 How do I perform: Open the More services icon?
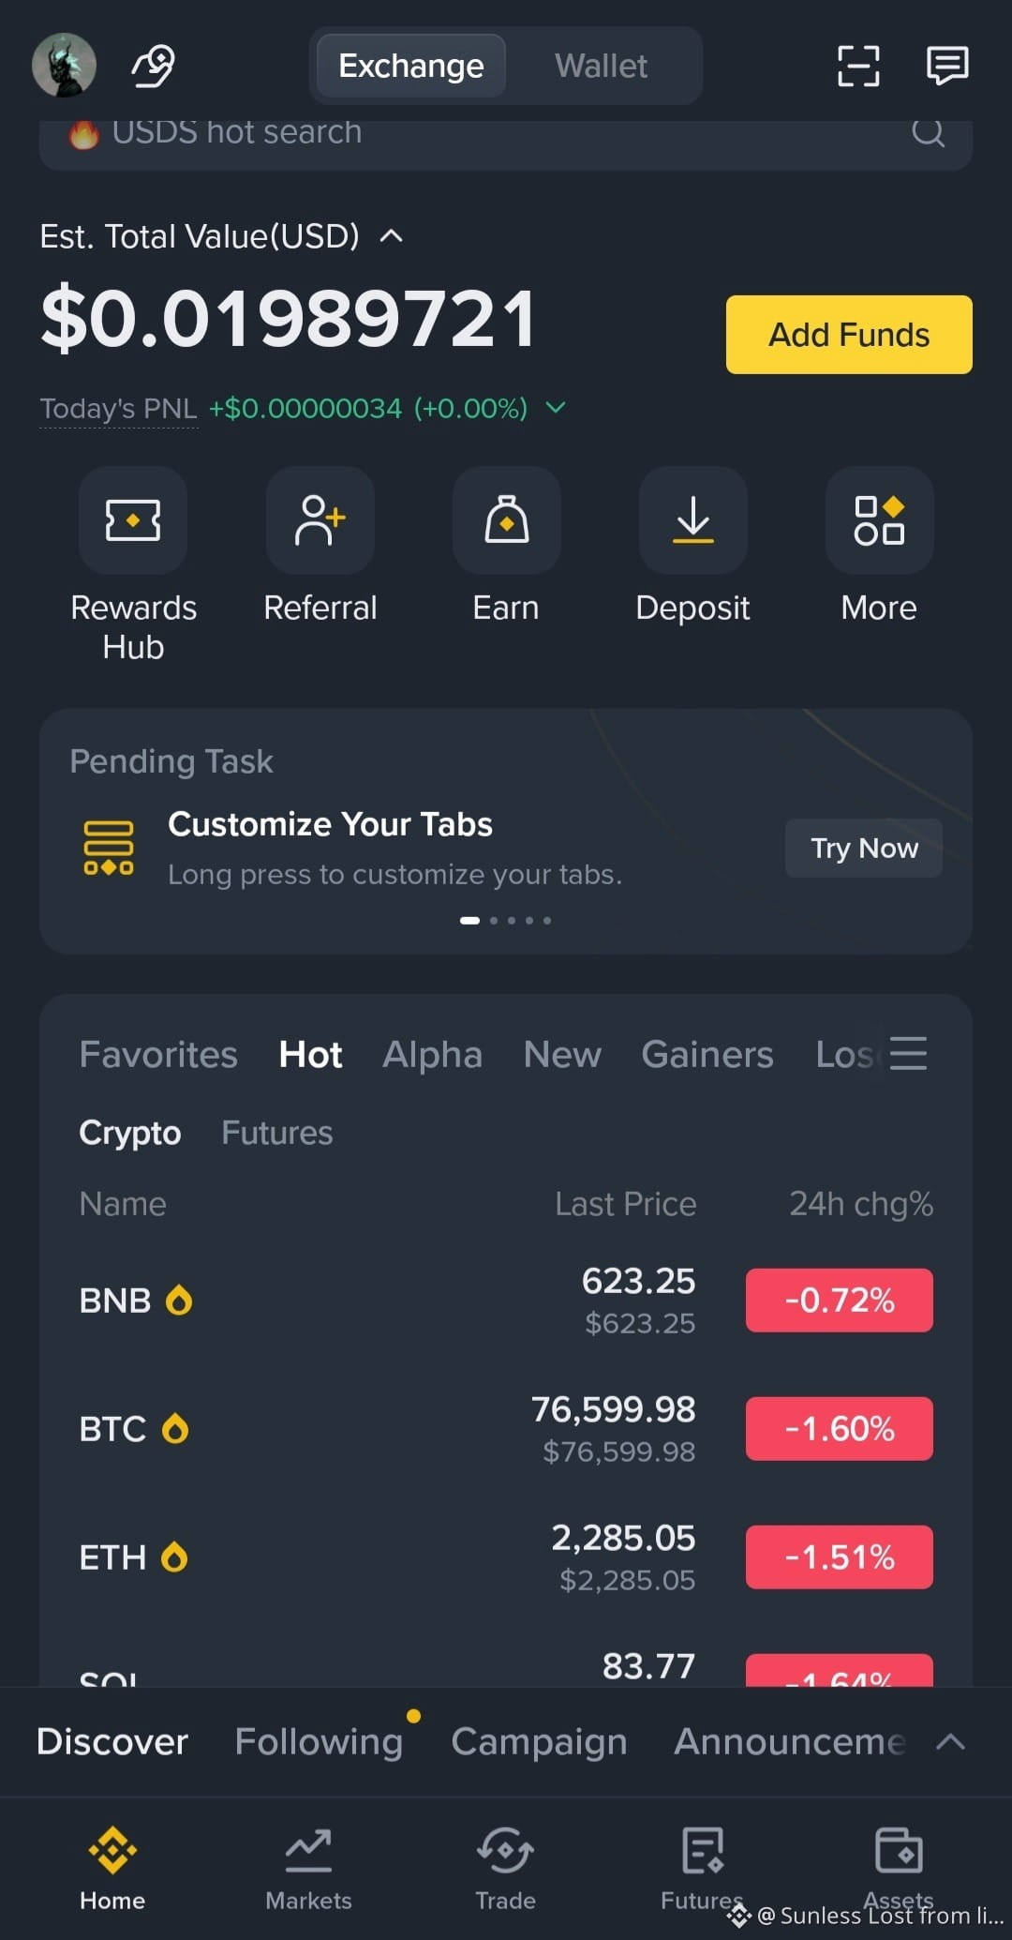click(x=879, y=520)
